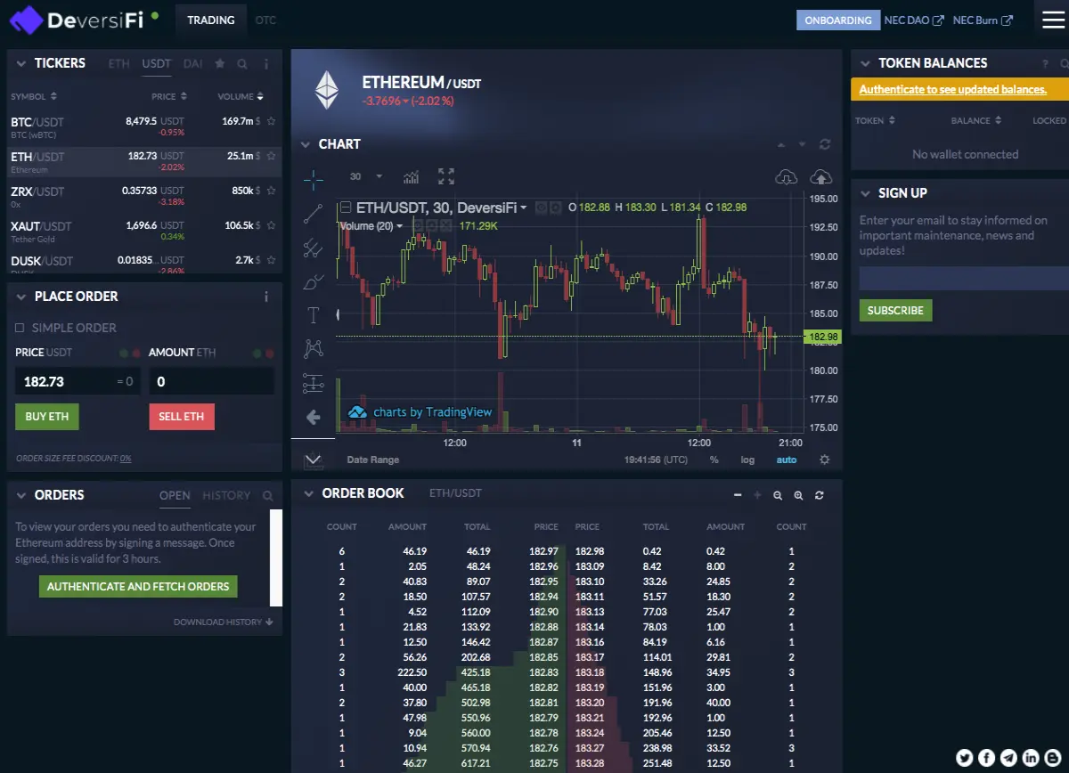Toggle the chart log scale
Viewport: 1069px width, 773px height.
pos(747,460)
